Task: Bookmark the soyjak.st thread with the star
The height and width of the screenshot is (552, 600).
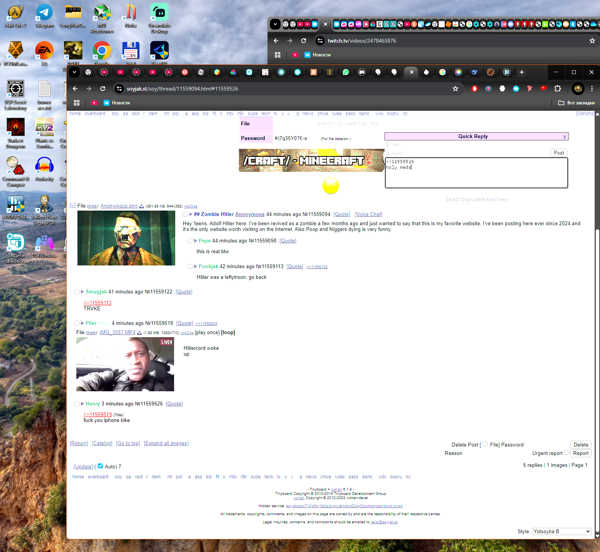Action: [455, 89]
